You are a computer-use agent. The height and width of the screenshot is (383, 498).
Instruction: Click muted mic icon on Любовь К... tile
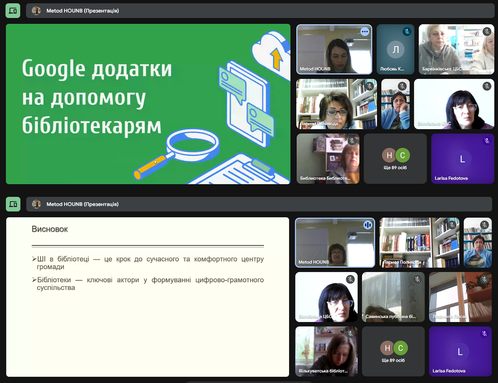[407, 32]
